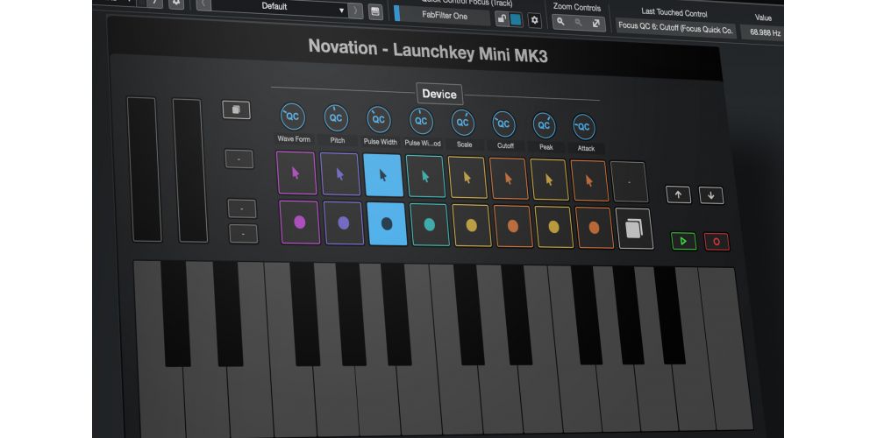Click the Attack quick control knob

[x=583, y=127]
